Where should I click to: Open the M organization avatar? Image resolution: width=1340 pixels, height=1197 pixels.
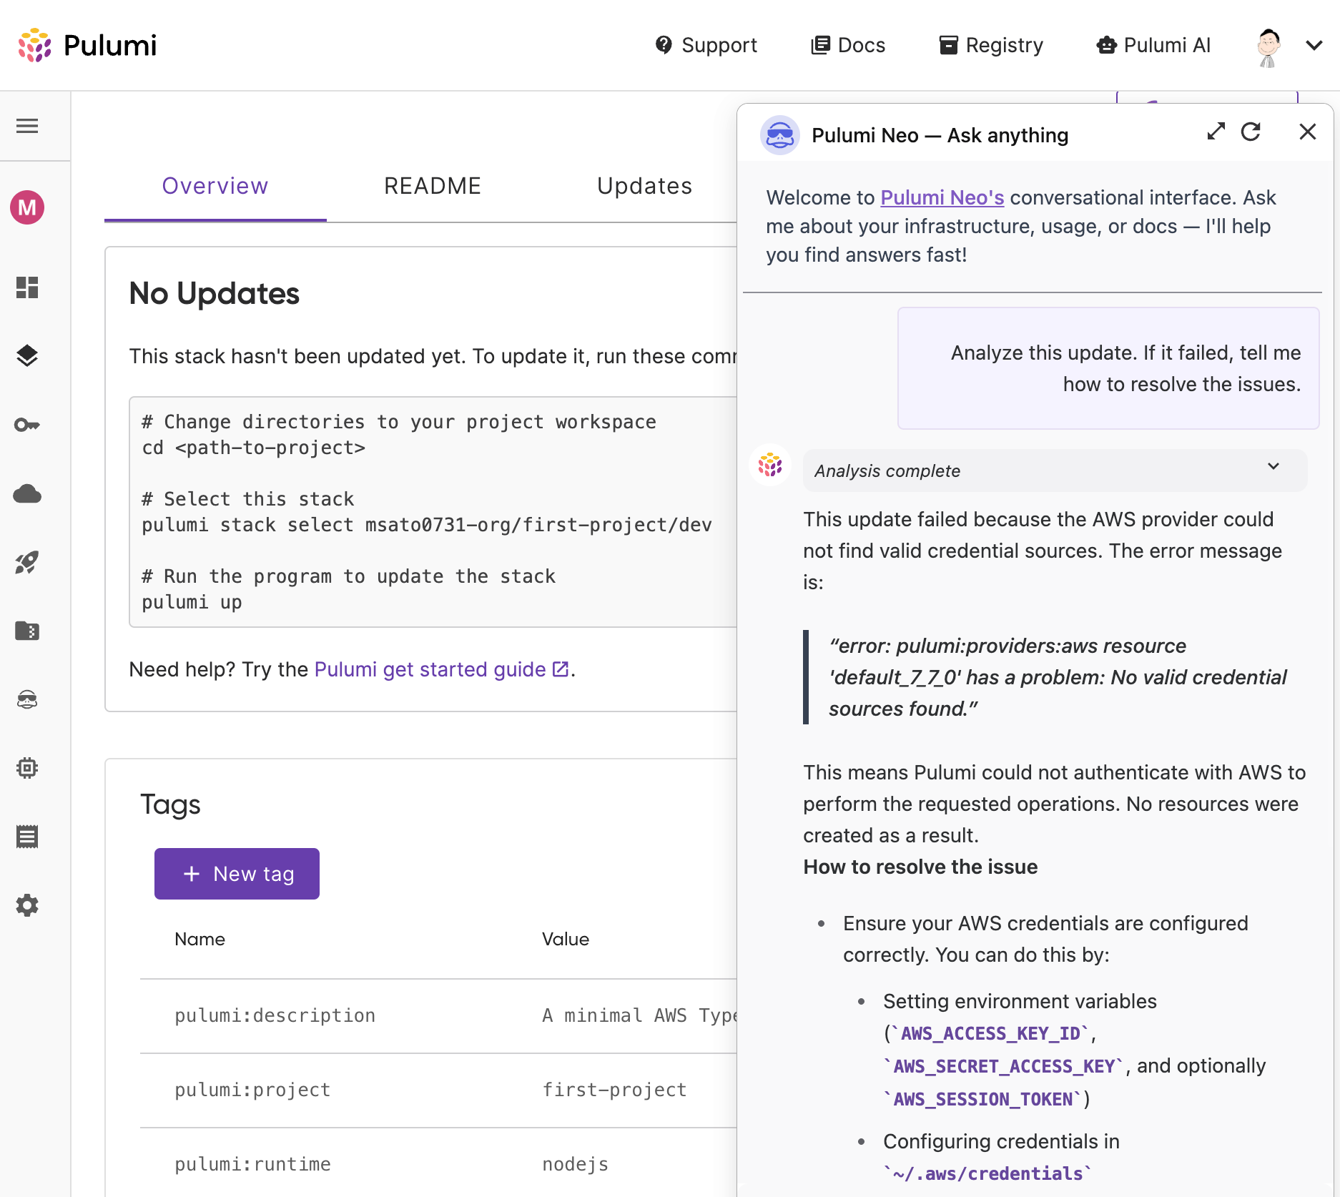(27, 207)
